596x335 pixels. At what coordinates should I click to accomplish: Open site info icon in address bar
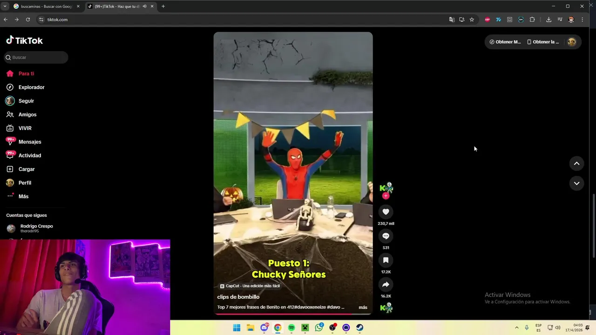click(x=41, y=20)
